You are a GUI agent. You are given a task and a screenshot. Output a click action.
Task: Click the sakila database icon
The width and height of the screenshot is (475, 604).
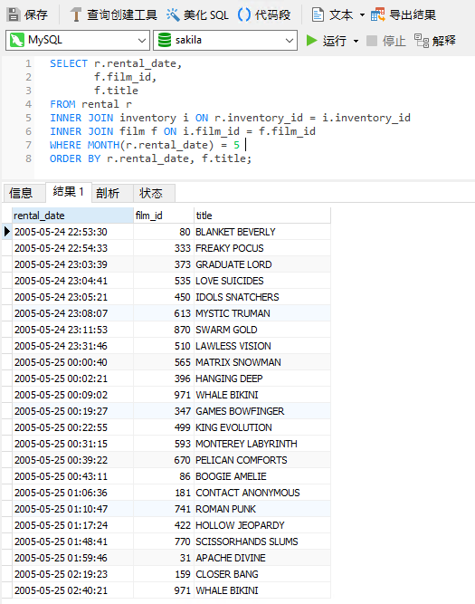pyautogui.click(x=165, y=40)
